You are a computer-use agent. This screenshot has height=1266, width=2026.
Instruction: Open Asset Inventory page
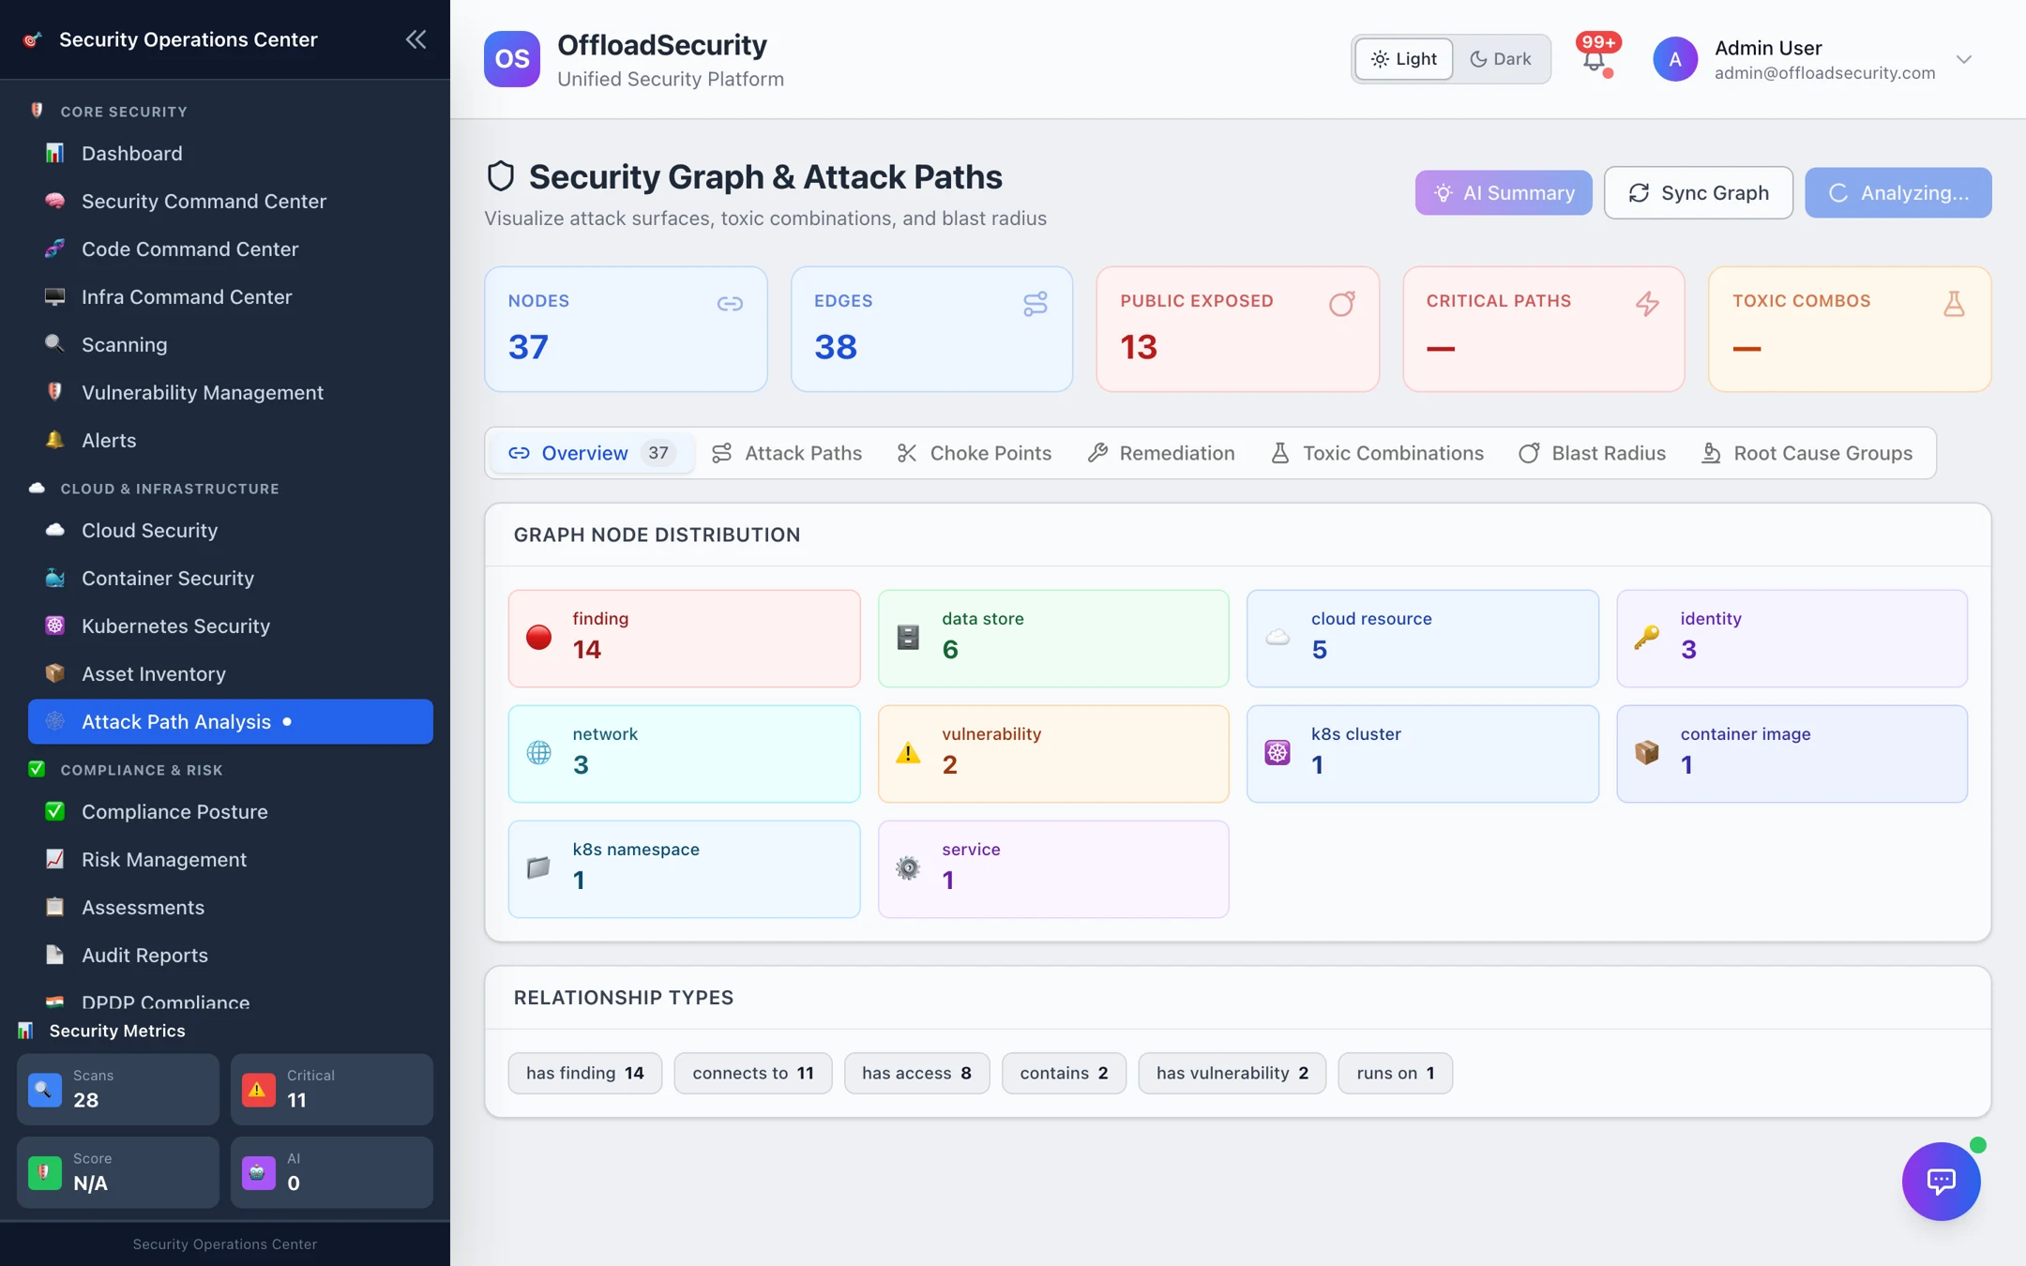point(231,673)
